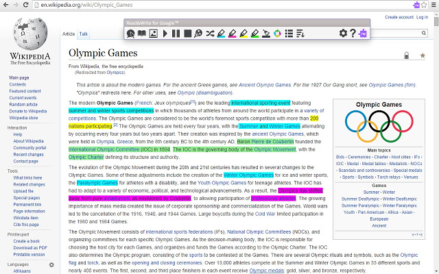This screenshot has width=439, height=274.
Task: Open Read&Write help question mark
Action: [x=353, y=34]
